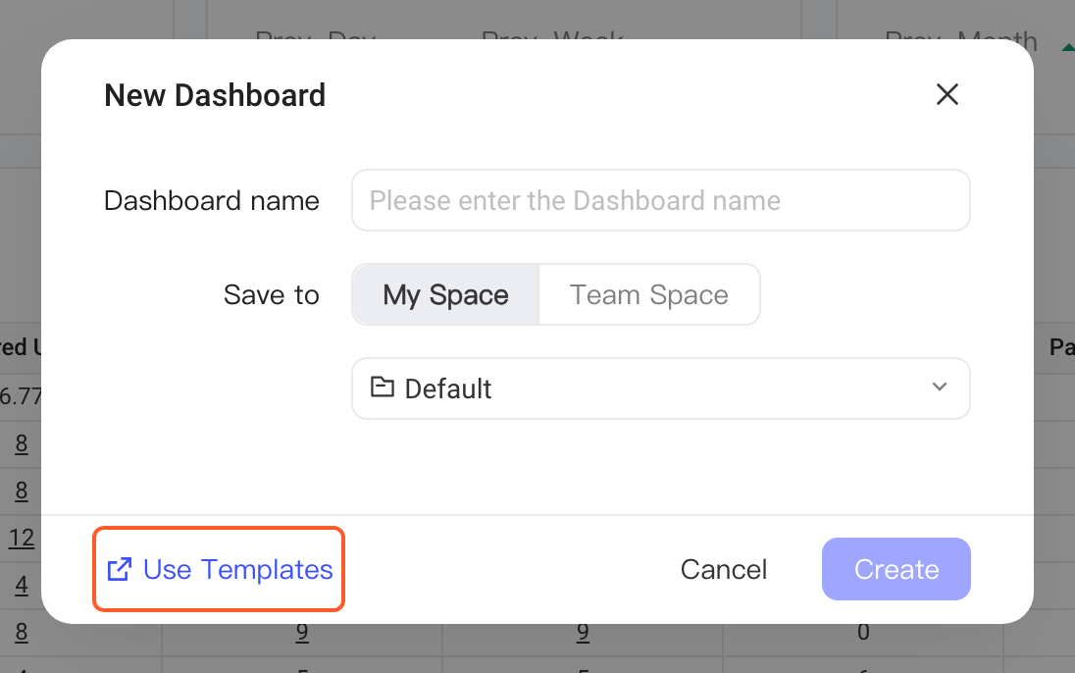Click the Create button
This screenshot has height=673, width=1075.
[896, 569]
